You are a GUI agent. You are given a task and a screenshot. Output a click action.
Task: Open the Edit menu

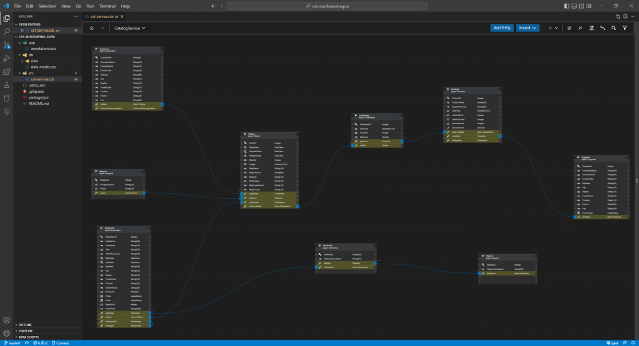(x=30, y=6)
